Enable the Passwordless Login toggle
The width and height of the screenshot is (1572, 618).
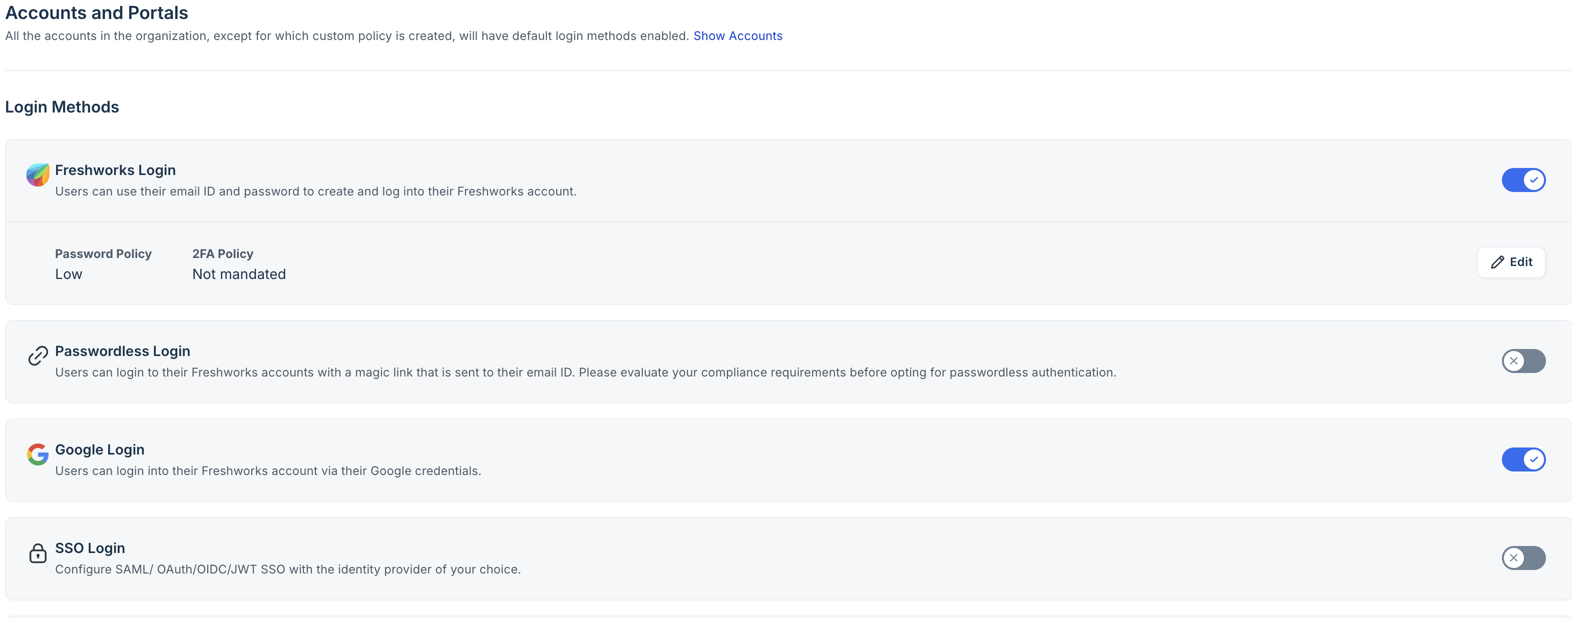pyautogui.click(x=1523, y=361)
